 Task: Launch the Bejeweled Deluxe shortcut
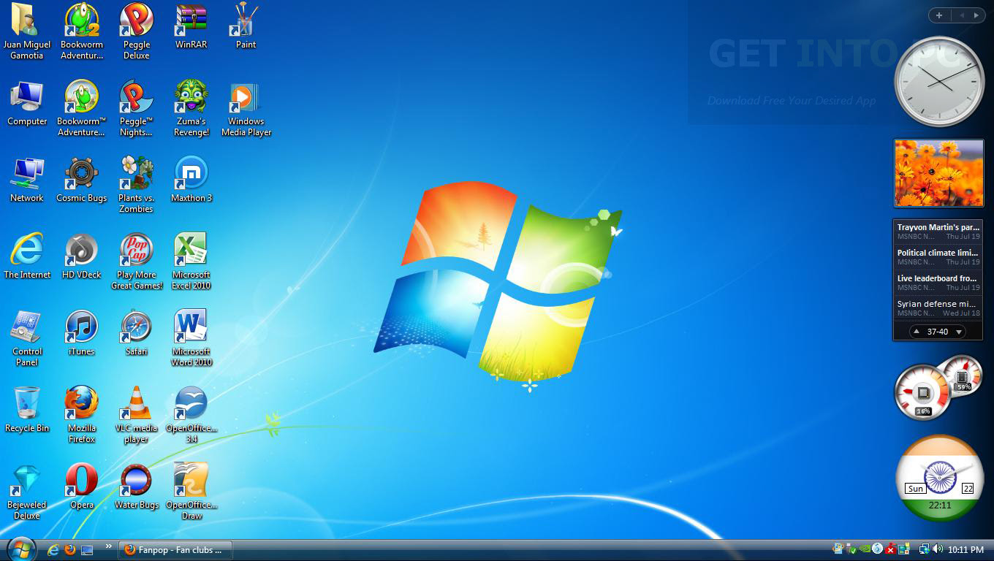pyautogui.click(x=27, y=492)
